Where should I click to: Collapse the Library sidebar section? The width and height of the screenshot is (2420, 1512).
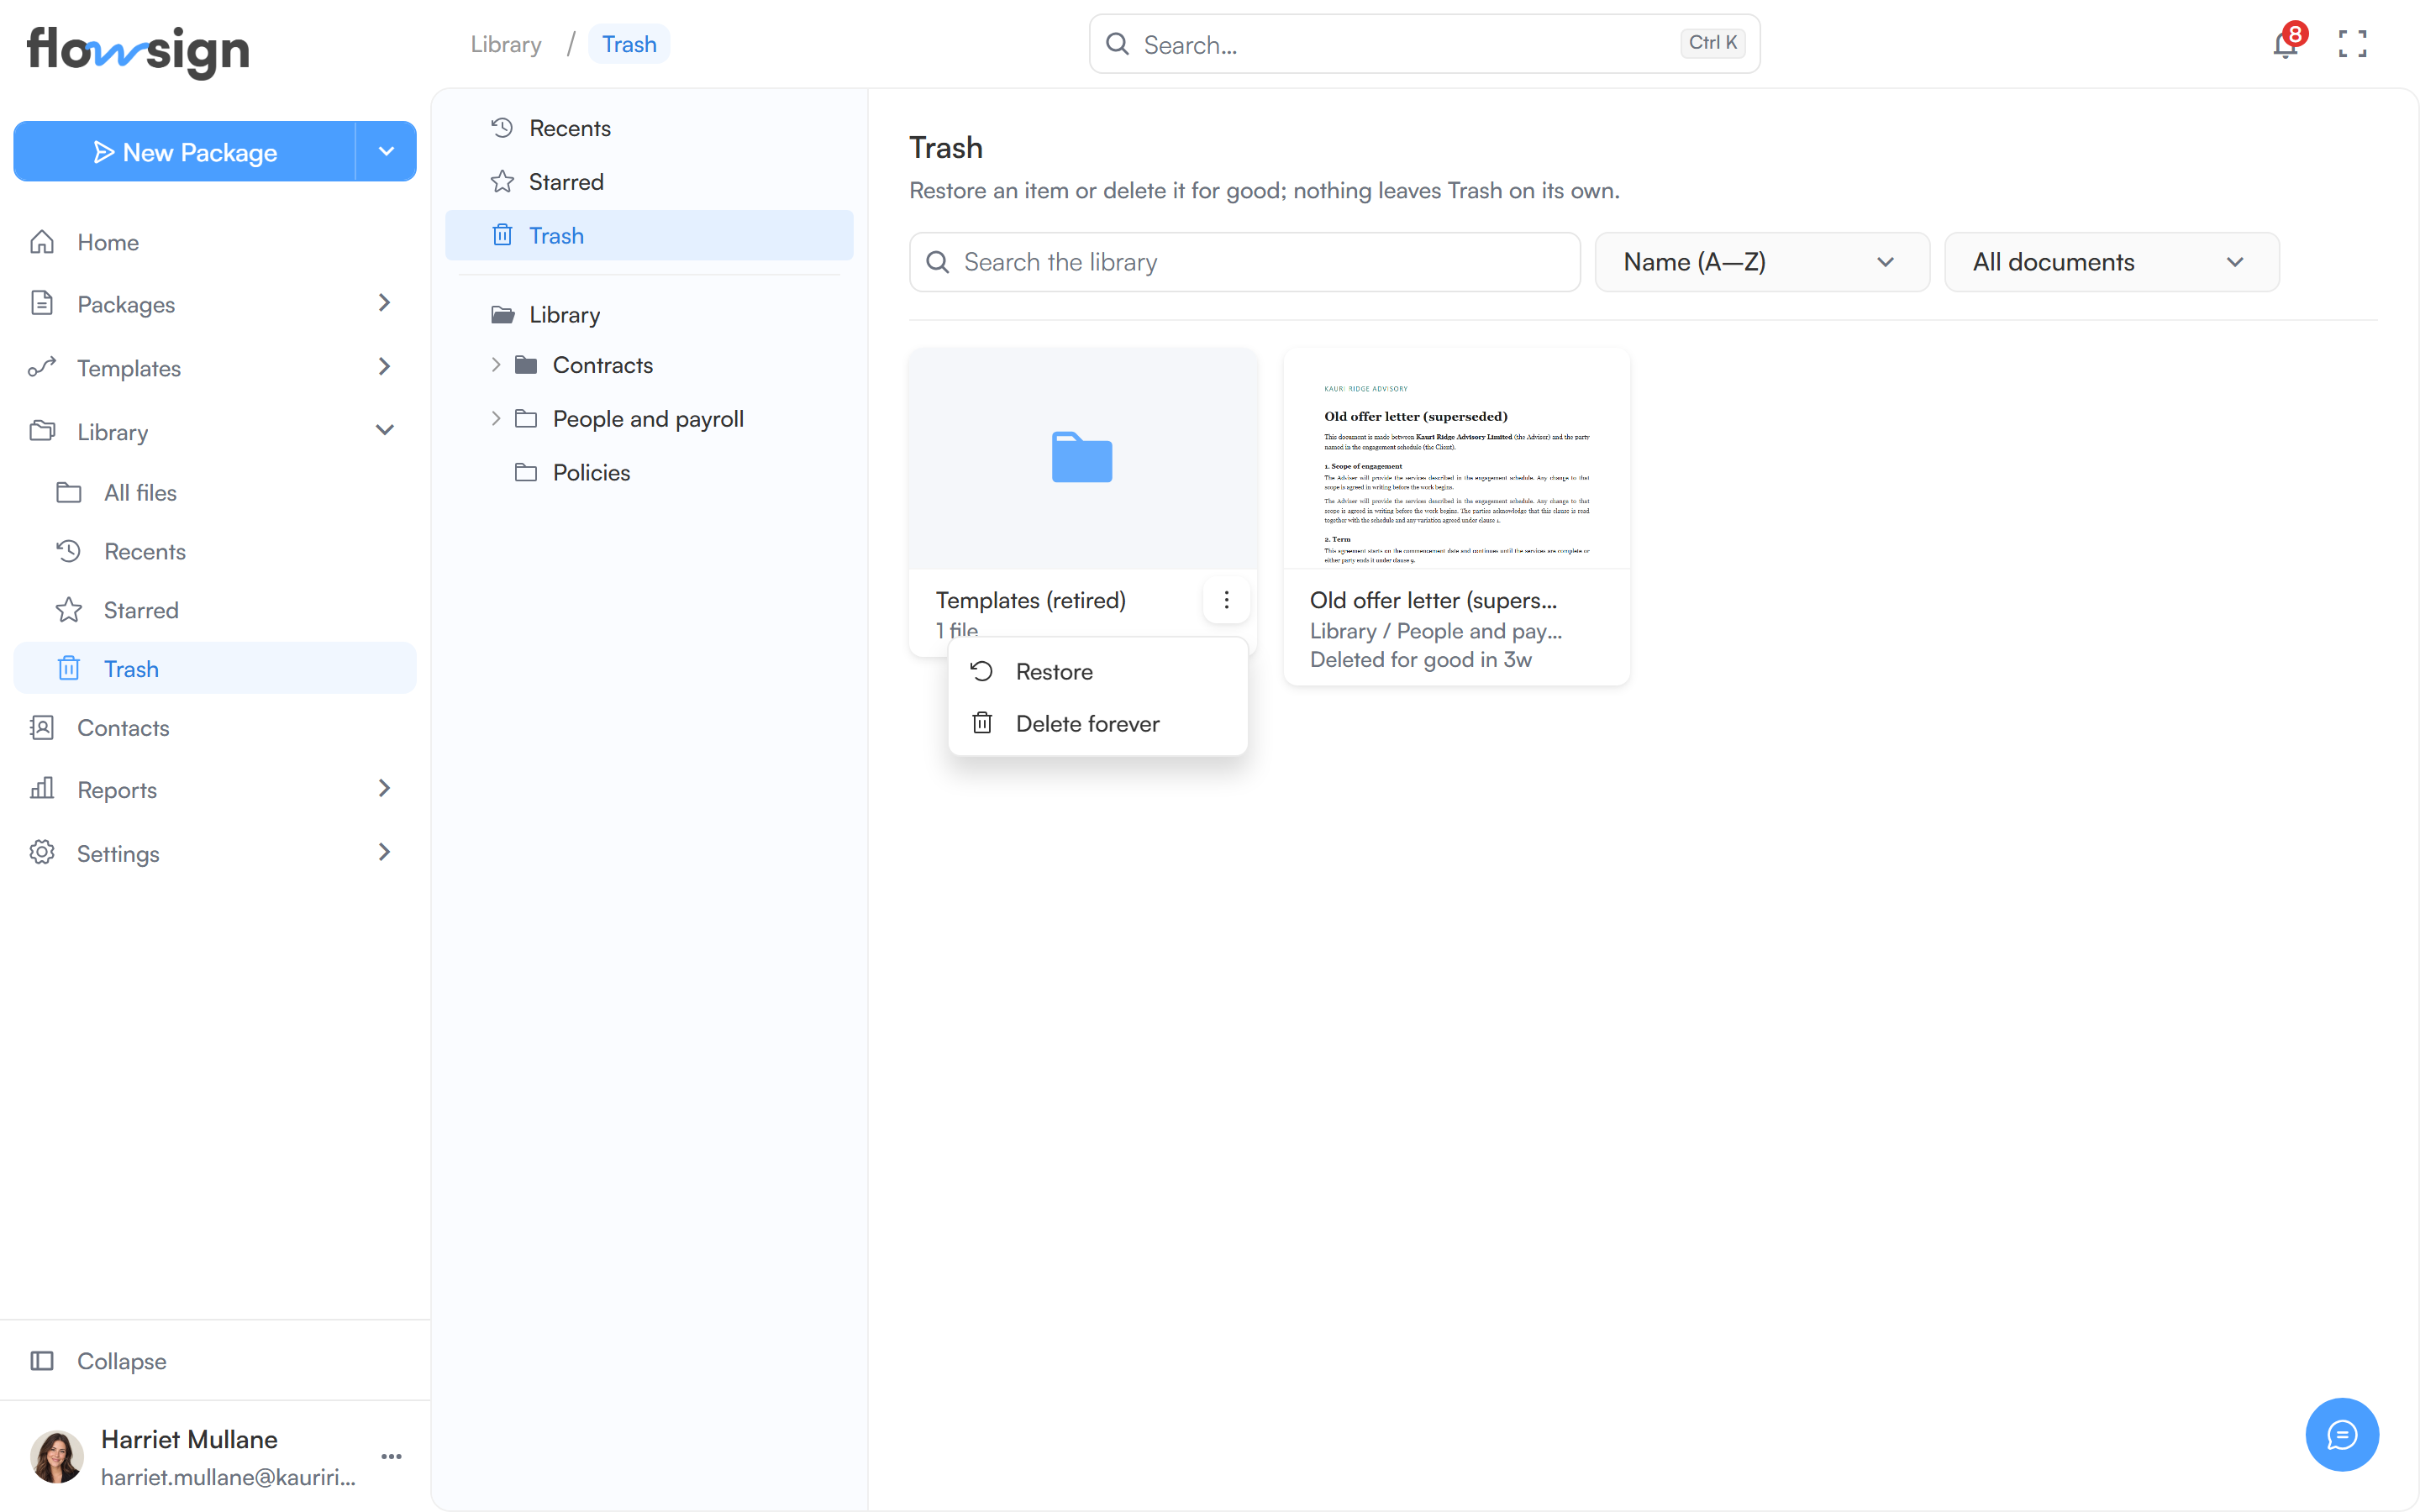385,431
